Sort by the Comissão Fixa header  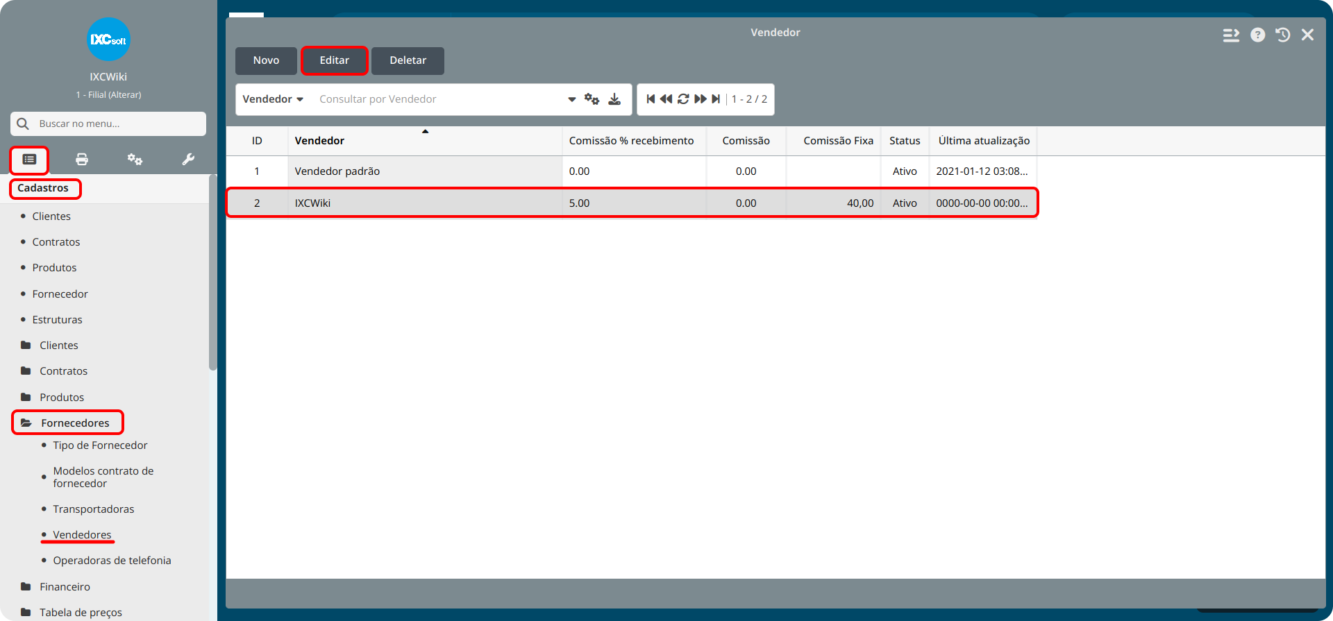833,141
